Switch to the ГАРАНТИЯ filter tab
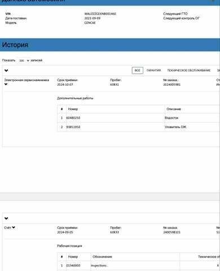The image size is (220, 271). 153,71
